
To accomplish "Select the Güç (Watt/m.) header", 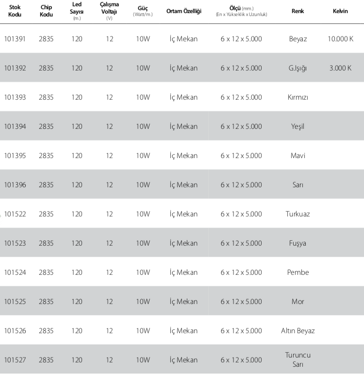I will pos(143,11).
